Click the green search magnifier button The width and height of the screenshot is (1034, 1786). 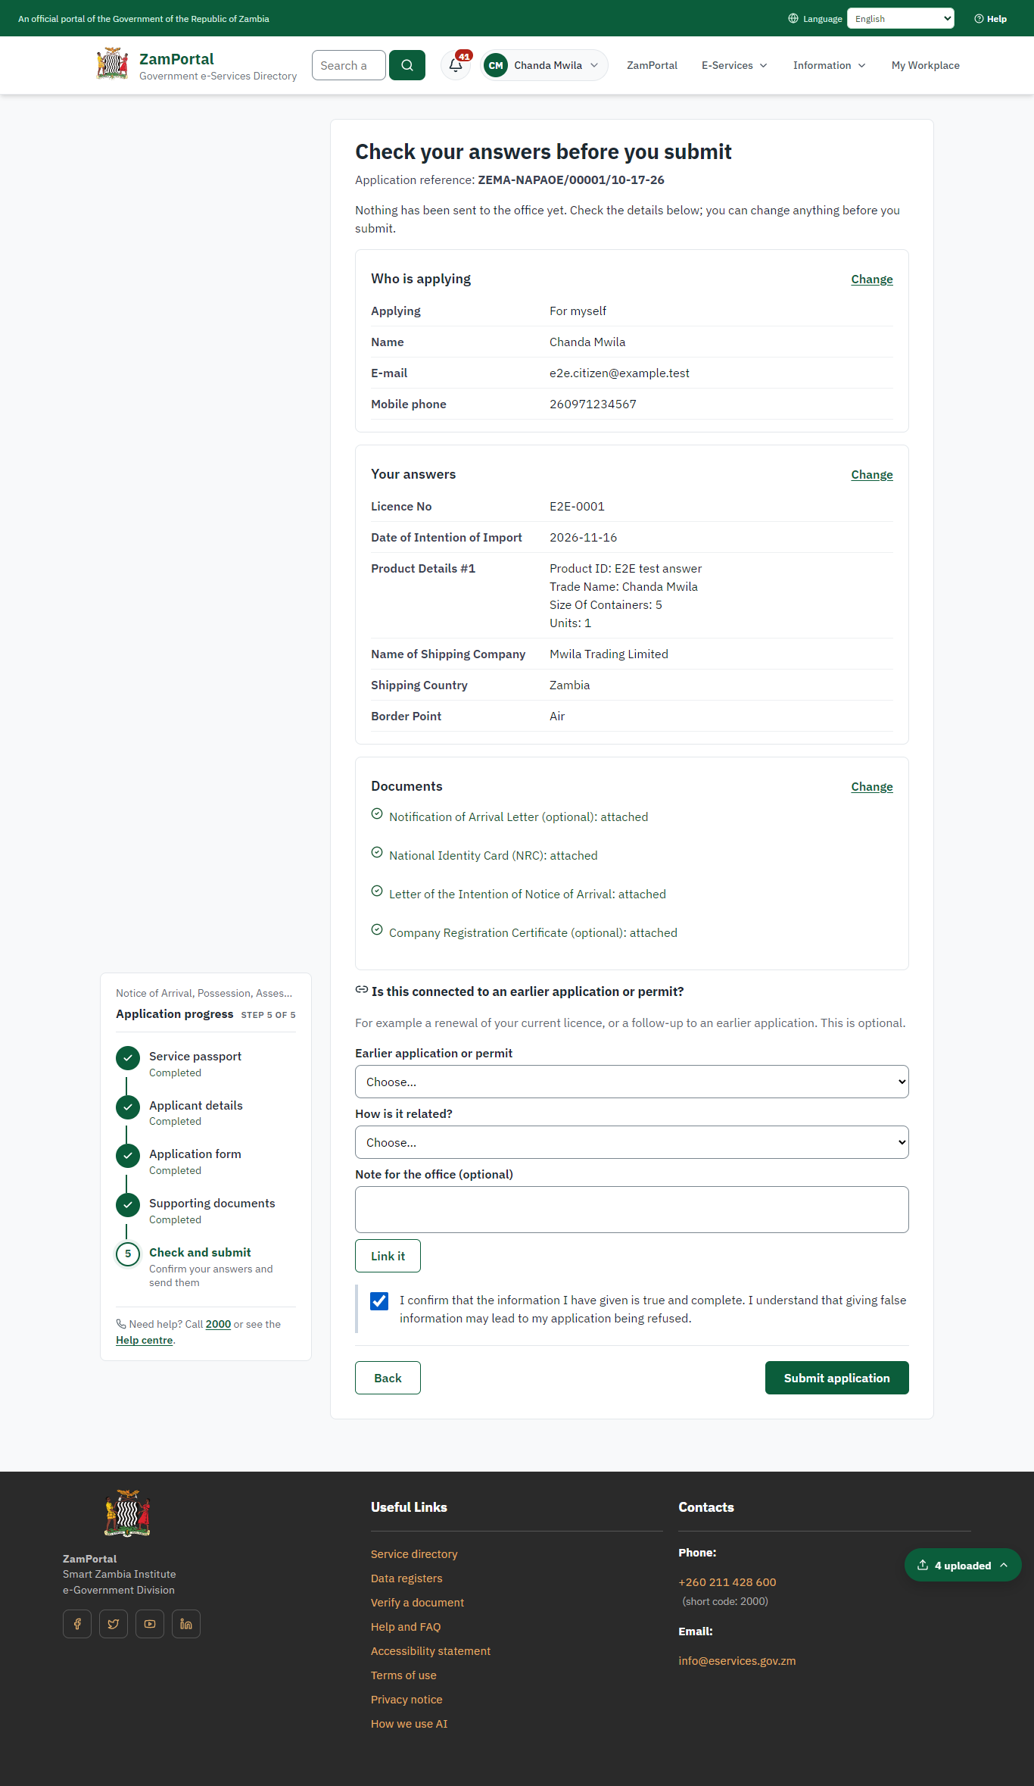point(407,65)
